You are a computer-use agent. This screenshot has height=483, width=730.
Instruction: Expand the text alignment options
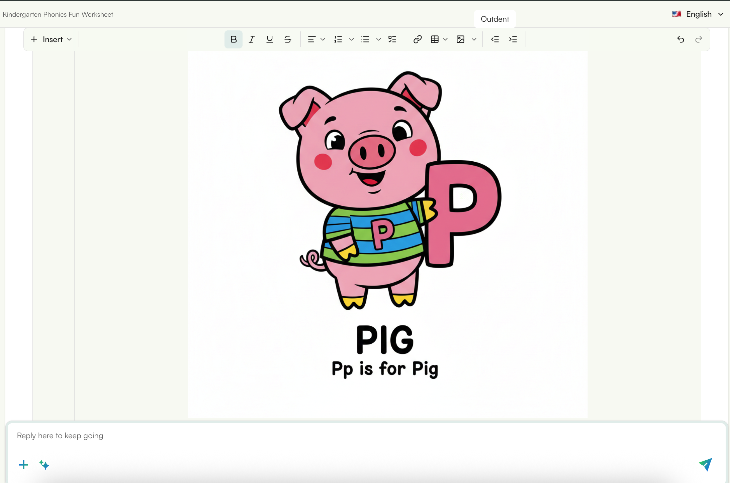pyautogui.click(x=322, y=39)
